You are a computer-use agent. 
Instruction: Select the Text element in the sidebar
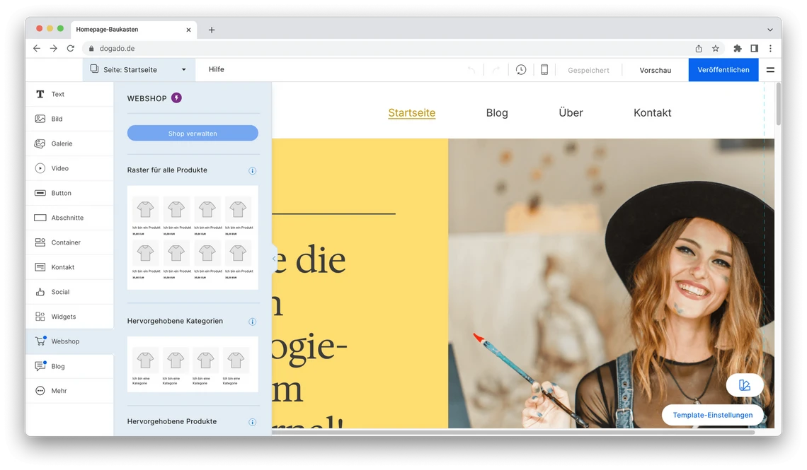pos(57,94)
